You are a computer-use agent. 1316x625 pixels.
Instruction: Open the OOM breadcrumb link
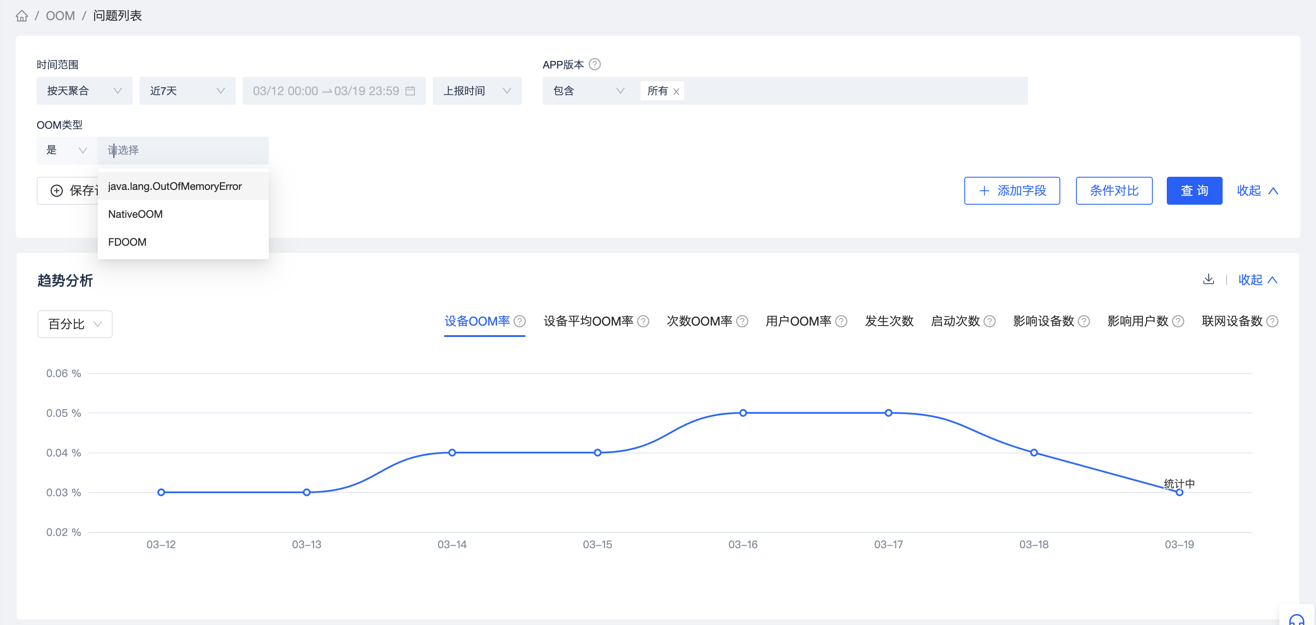60,16
